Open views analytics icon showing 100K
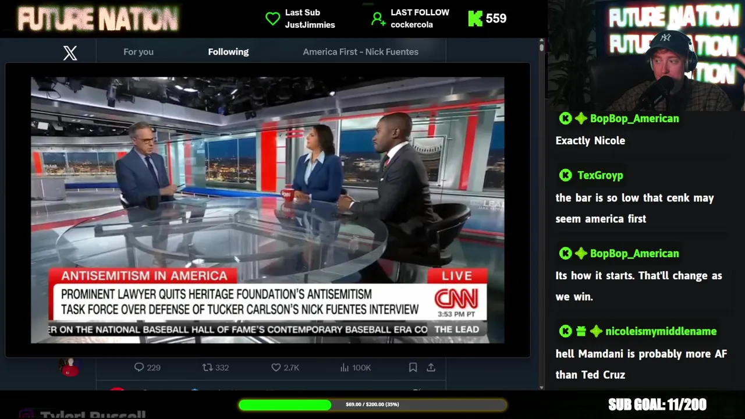The width and height of the screenshot is (745, 419). (345, 367)
